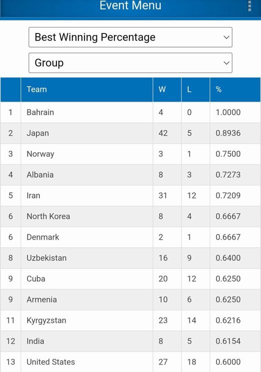Click Uzbekistan in the rankings

[46, 258]
